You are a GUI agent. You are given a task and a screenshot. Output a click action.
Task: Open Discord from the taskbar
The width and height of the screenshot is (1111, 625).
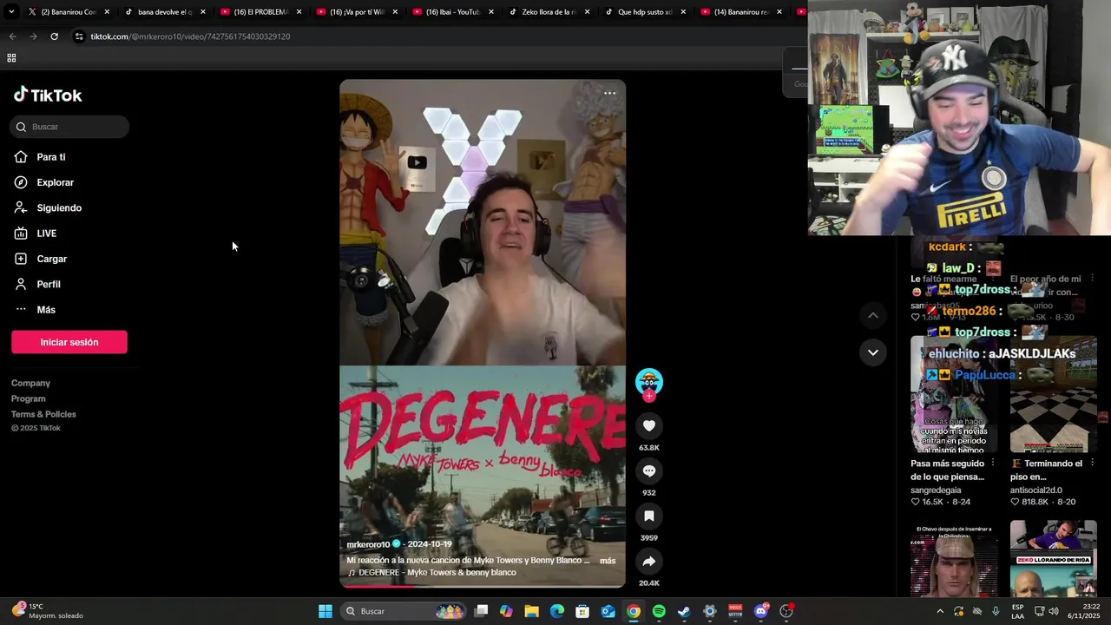(761, 611)
